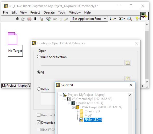The width and height of the screenshot is (153, 134).
Task: Click the VI path input field
Action: 82,78
